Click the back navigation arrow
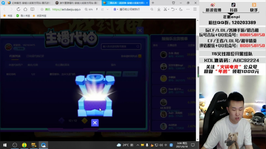 tap(5, 9)
